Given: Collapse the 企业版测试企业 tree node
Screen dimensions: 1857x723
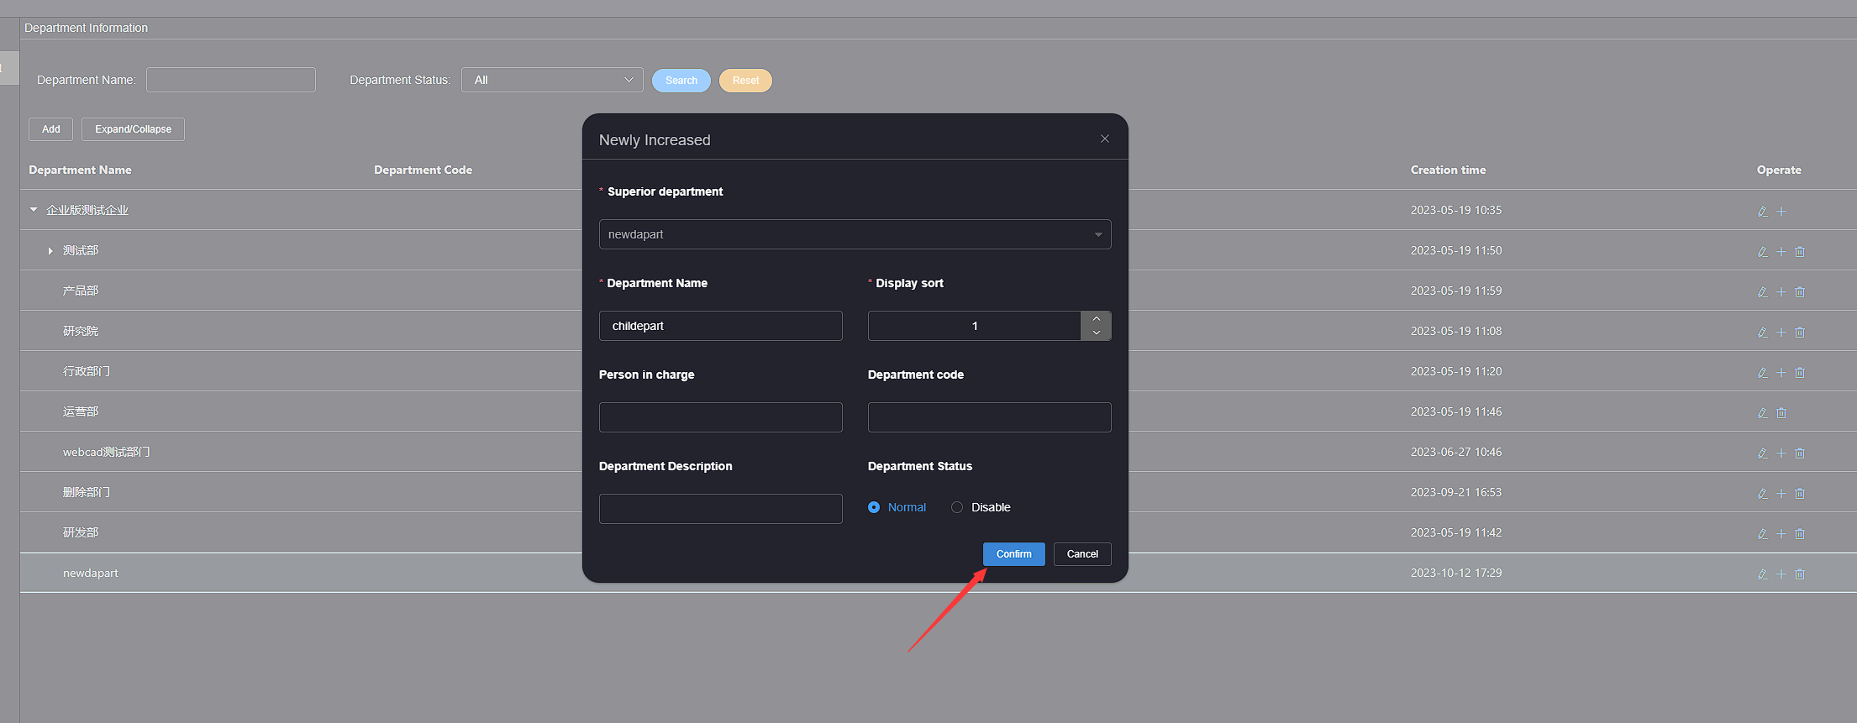Looking at the screenshot, I should click(34, 210).
